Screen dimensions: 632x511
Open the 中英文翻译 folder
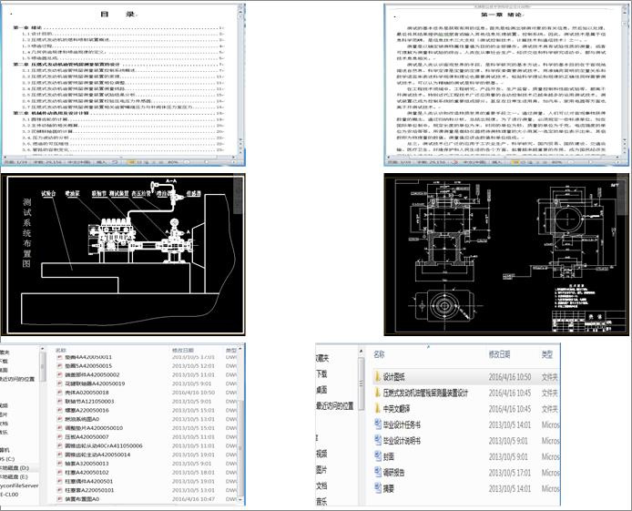396,409
